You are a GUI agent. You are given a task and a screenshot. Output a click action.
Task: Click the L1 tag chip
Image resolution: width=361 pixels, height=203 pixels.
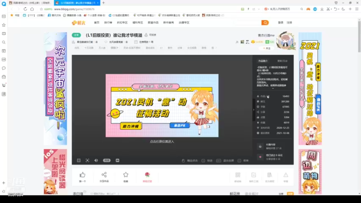click(x=161, y=48)
